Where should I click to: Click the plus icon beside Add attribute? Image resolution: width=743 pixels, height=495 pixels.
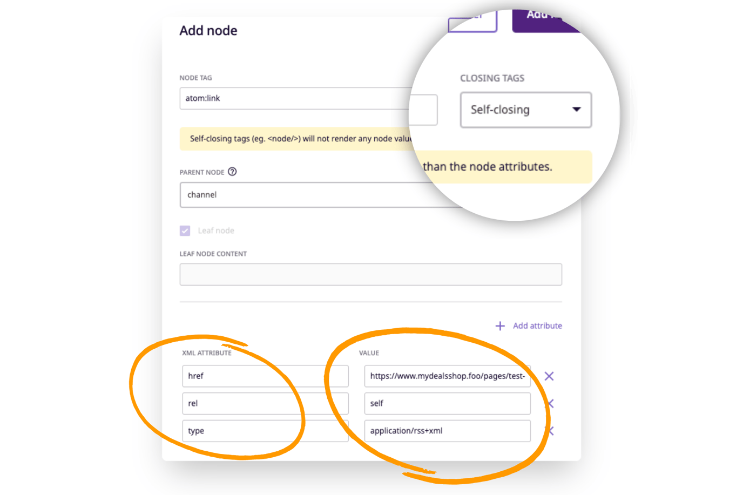pyautogui.click(x=500, y=326)
